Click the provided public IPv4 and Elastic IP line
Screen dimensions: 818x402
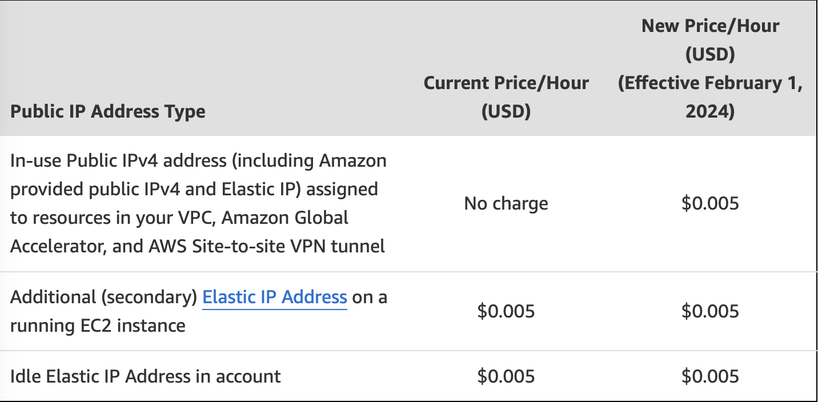coord(194,189)
